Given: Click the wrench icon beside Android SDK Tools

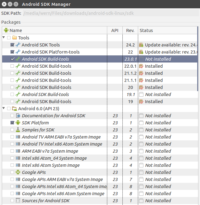Looking at the screenshot, I should (x=18, y=45).
